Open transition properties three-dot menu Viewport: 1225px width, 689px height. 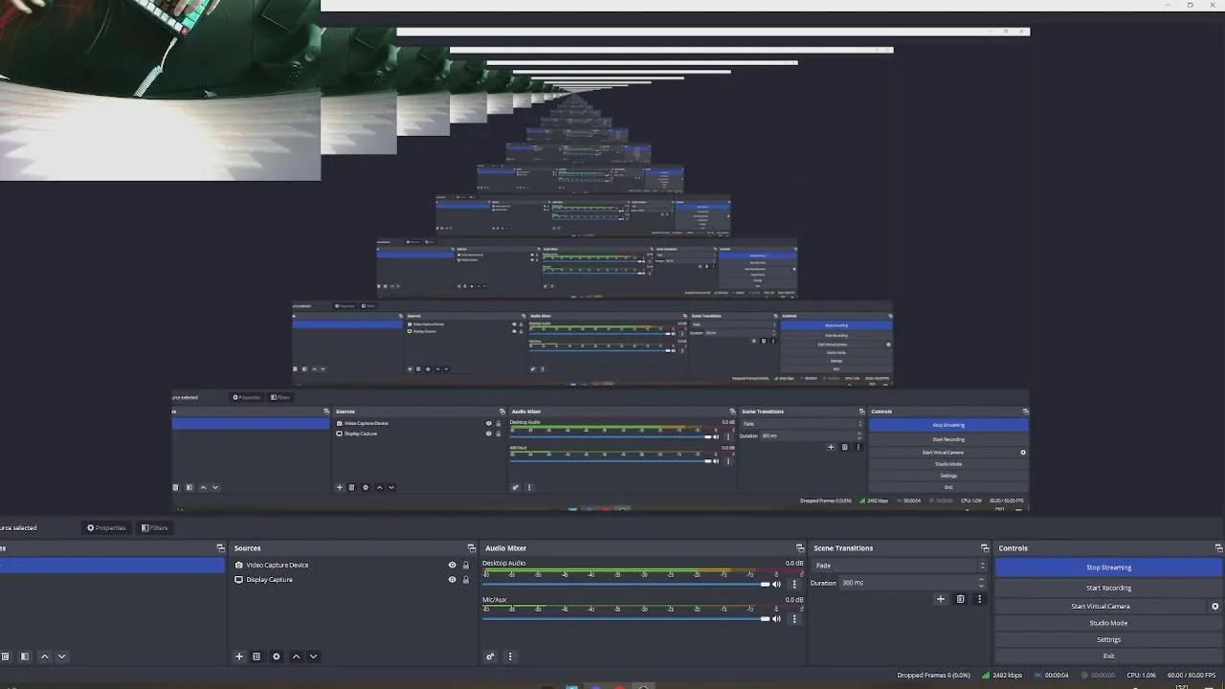979,599
